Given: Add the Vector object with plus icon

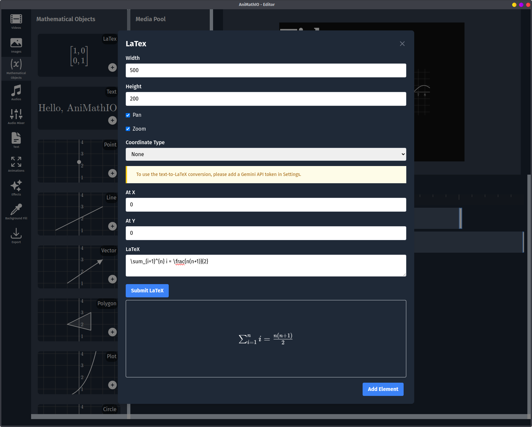Looking at the screenshot, I should coord(112,279).
